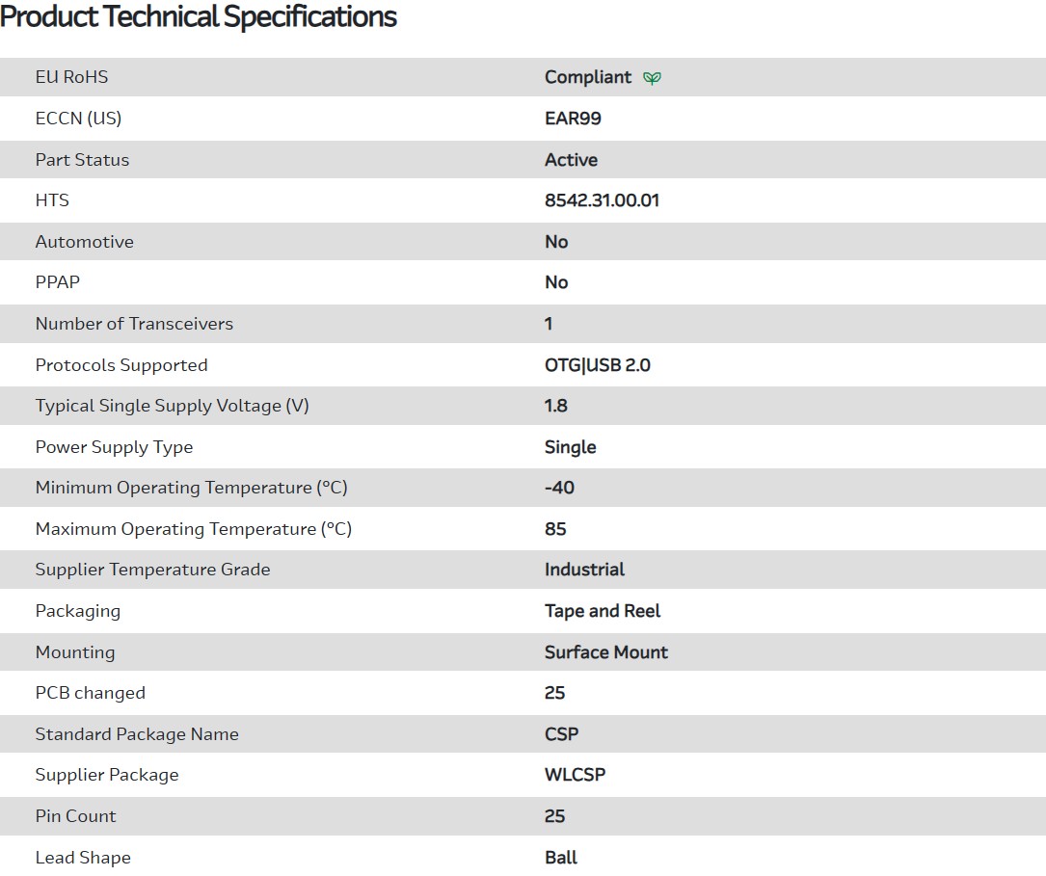Click the Surface Mount mounting value
Image resolution: width=1046 pixels, height=876 pixels.
pyautogui.click(x=605, y=652)
